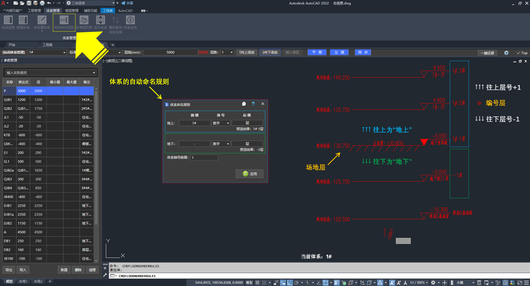Click the 应用 apply button

[x=250, y=174]
